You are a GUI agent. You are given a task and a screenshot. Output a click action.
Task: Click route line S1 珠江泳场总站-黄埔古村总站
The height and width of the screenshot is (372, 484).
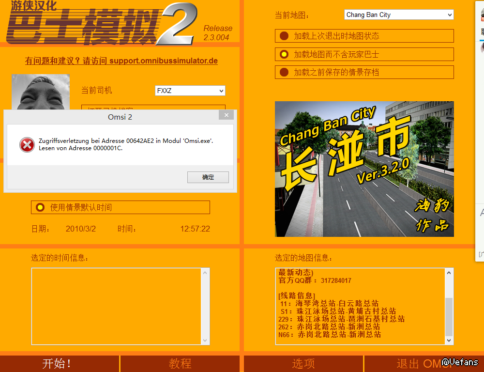tap(338, 311)
